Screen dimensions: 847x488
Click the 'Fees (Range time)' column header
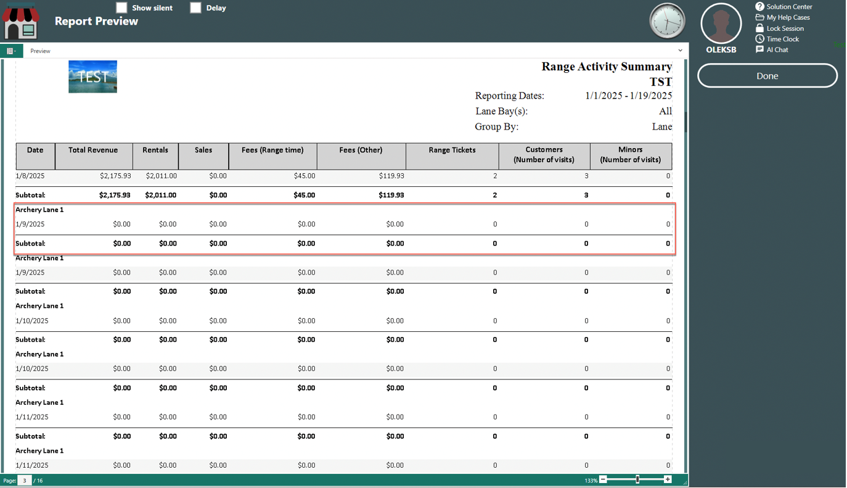[272, 156]
